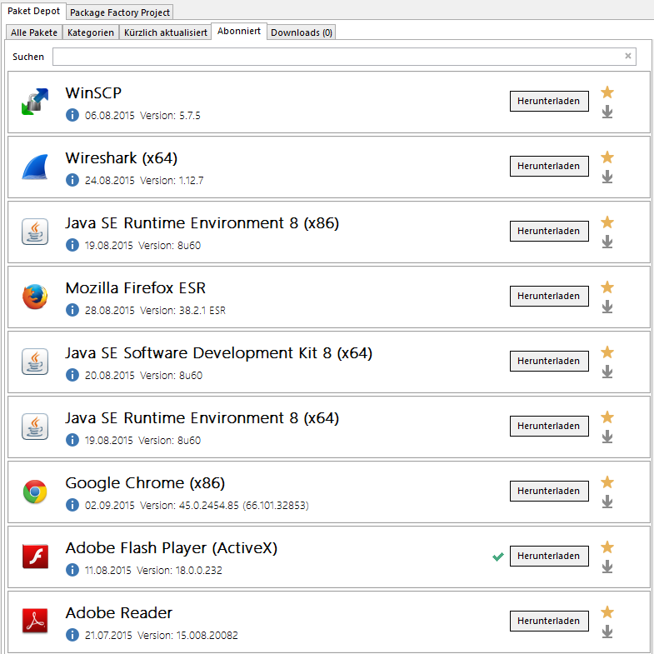Click download arrow for Java Runtime 8 (x64)

pyautogui.click(x=607, y=437)
